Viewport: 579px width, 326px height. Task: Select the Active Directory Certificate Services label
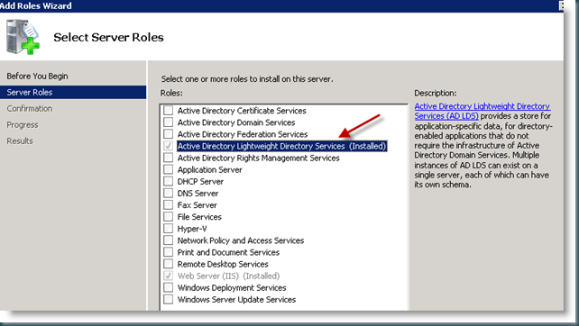pyautogui.click(x=242, y=111)
